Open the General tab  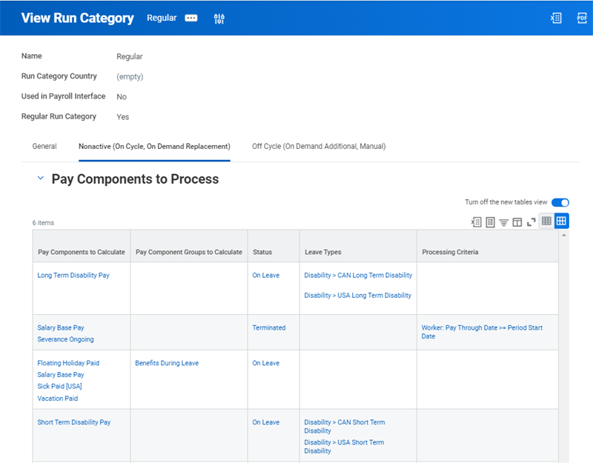click(44, 146)
